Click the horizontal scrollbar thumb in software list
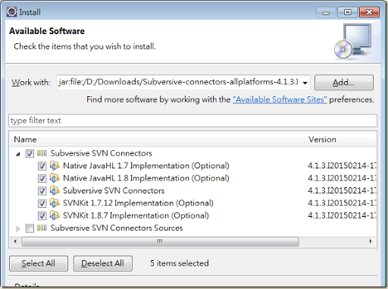 [x=160, y=241]
